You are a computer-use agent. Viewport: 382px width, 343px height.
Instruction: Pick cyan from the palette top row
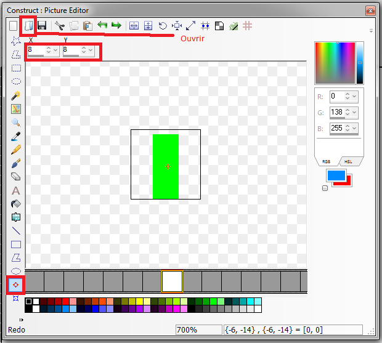tap(250, 301)
